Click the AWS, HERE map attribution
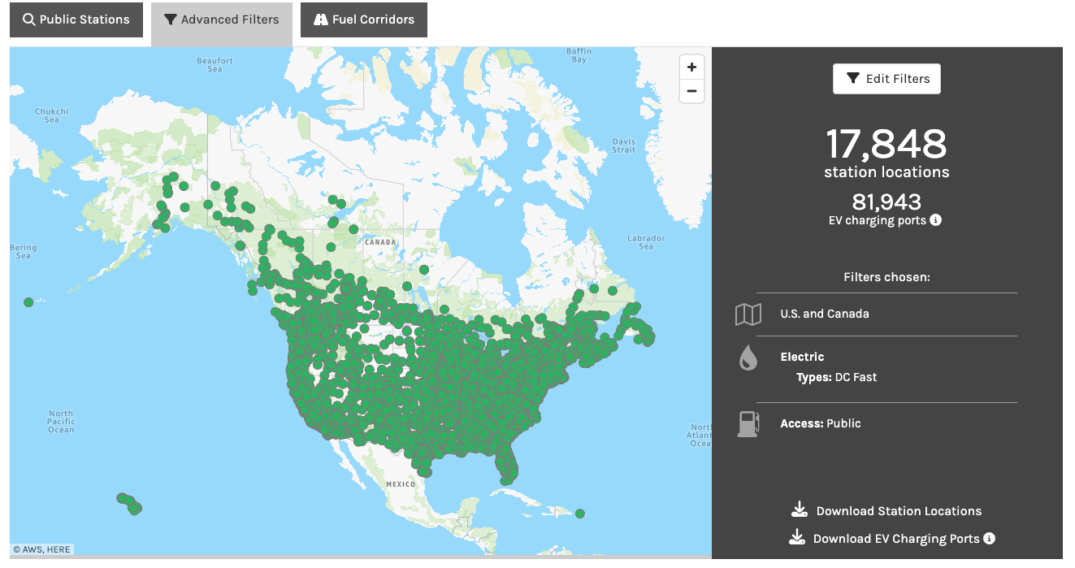Viewport: 1075px width, 568px height. point(41,549)
